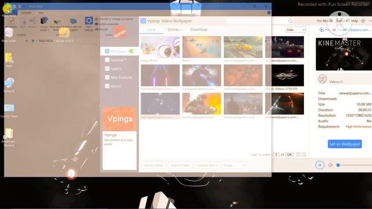Open the Switch sidebar item
Screen dimensions: 372x209
coord(113,69)
